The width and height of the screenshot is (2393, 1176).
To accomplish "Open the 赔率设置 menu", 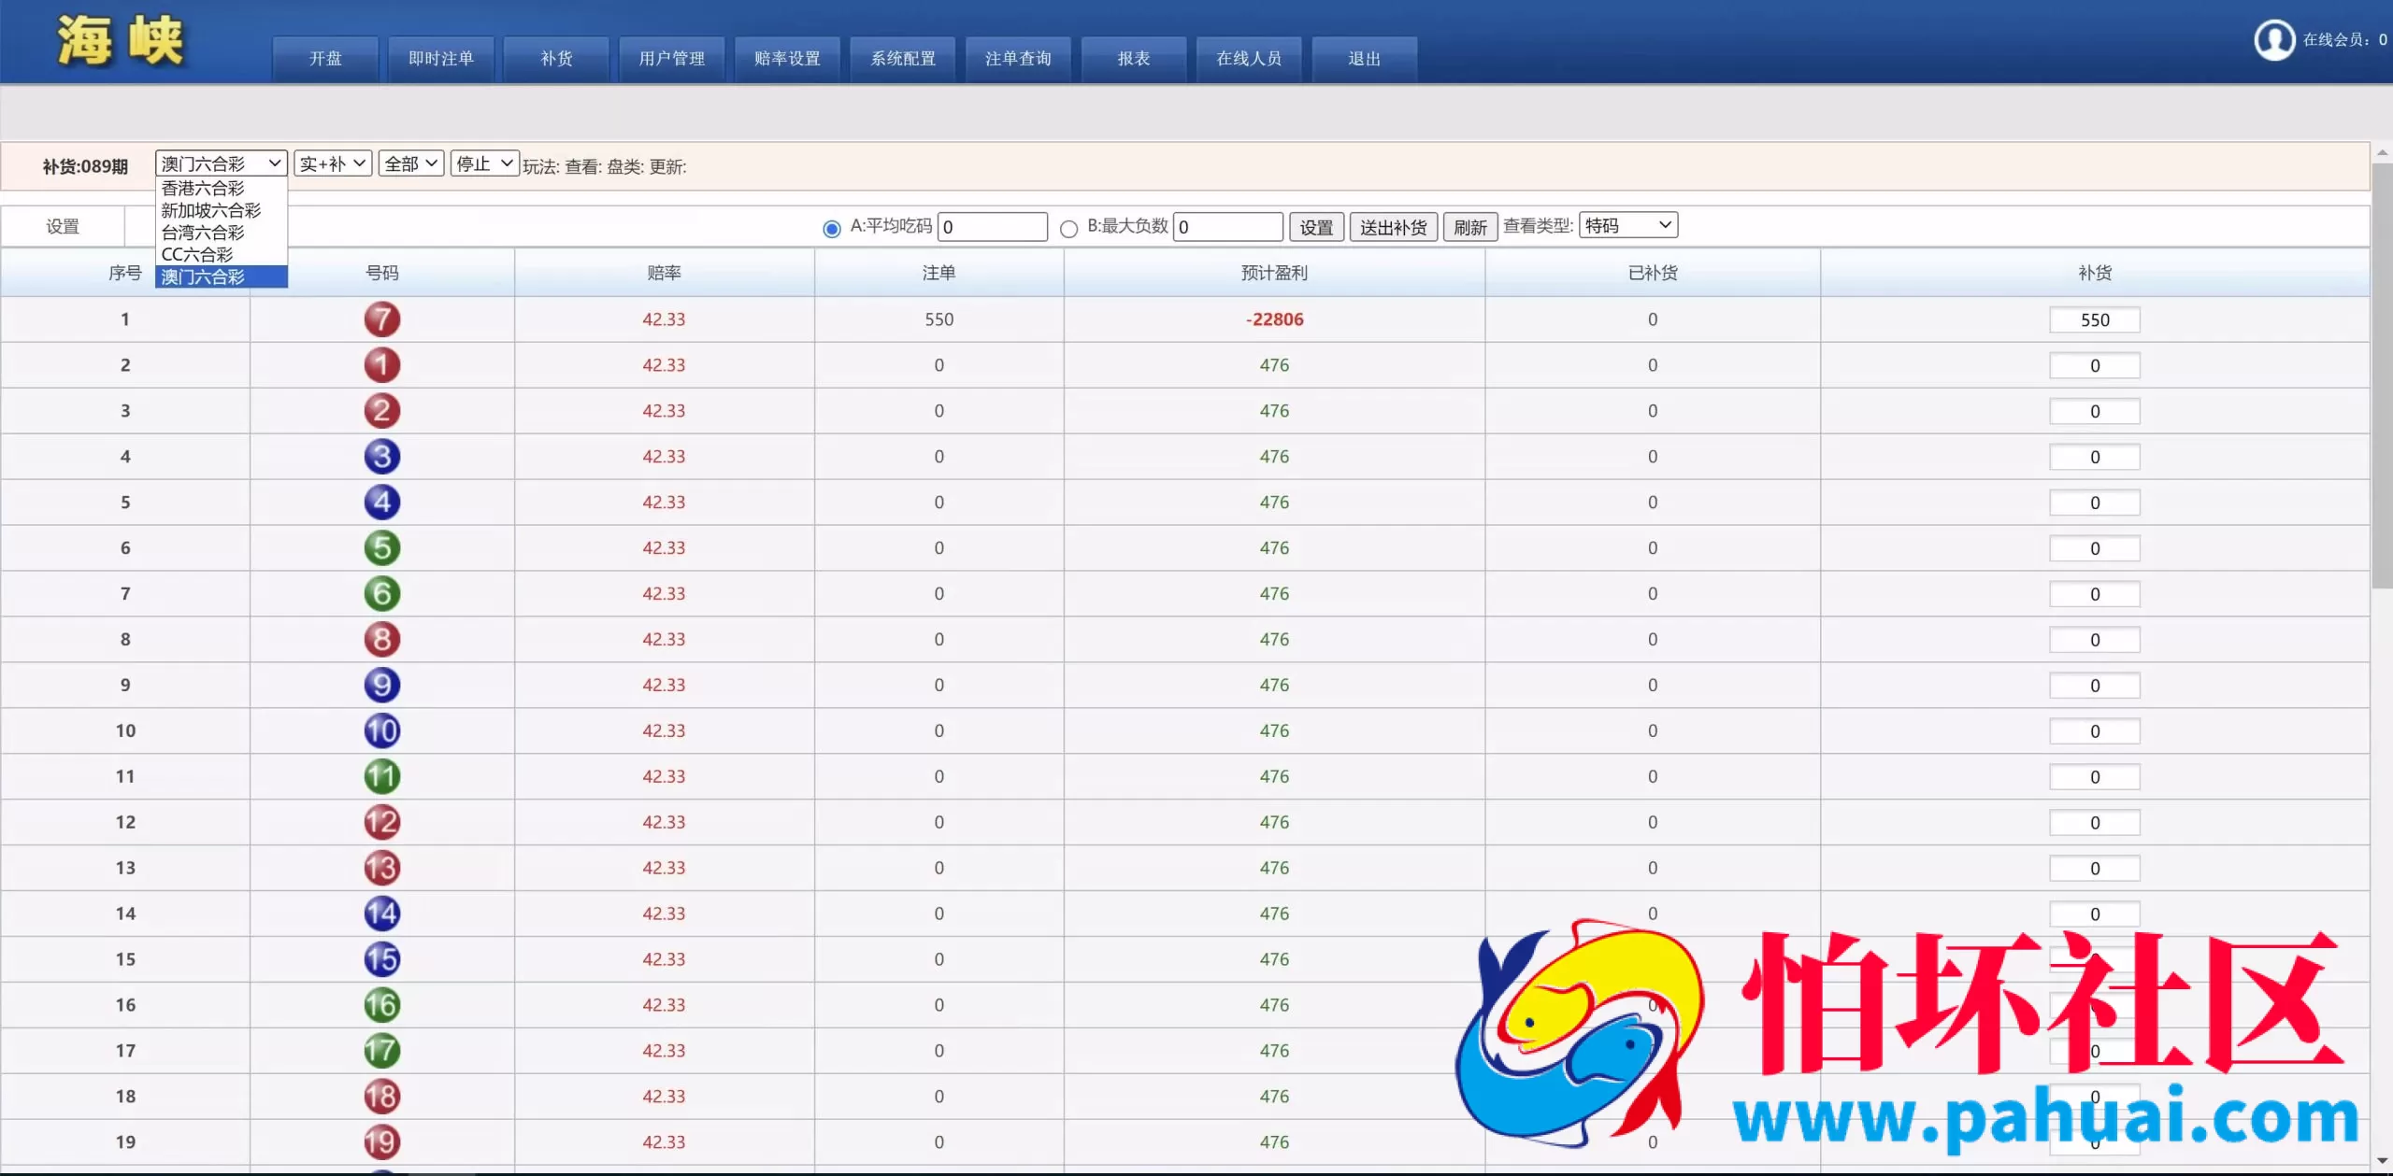I will [787, 59].
